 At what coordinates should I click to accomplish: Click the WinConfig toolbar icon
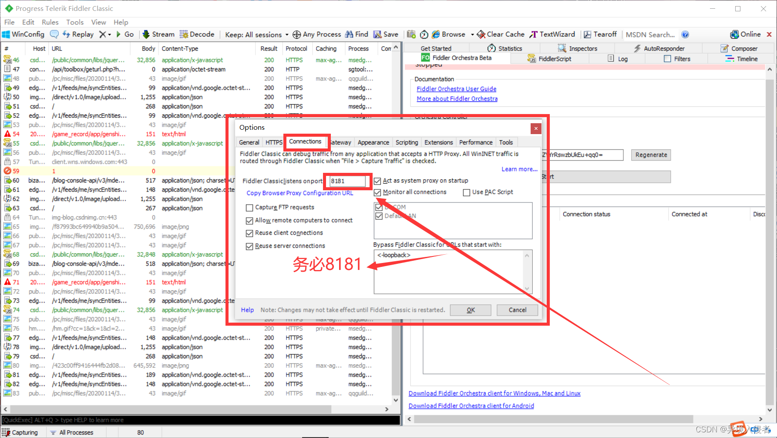pos(6,34)
